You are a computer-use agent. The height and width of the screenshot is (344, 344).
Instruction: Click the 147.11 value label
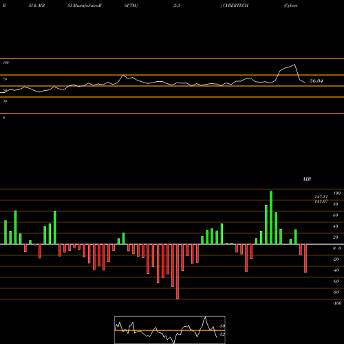321,197
